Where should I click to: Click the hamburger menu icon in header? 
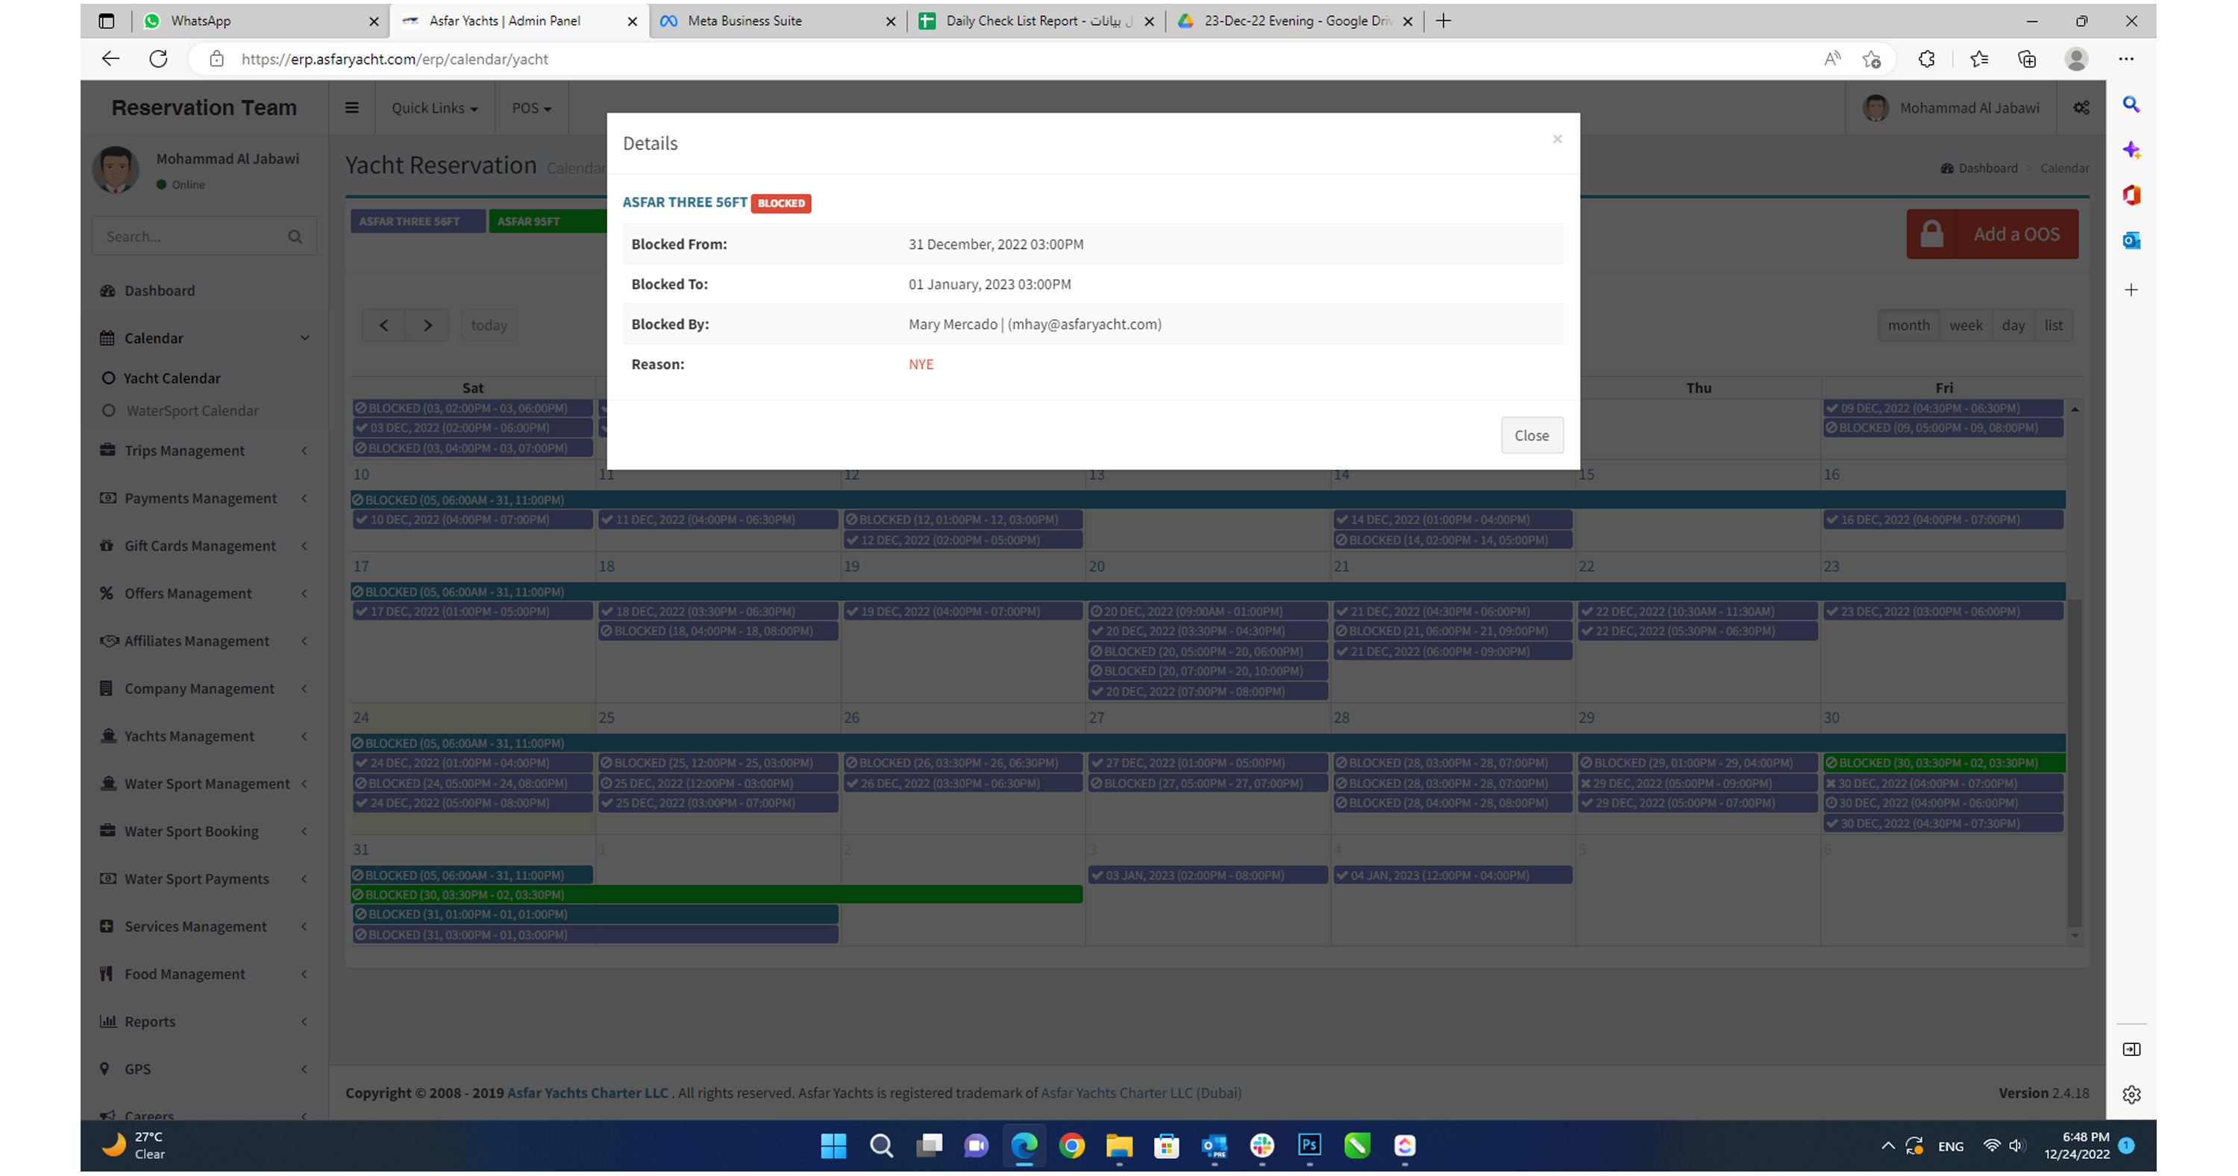352,107
